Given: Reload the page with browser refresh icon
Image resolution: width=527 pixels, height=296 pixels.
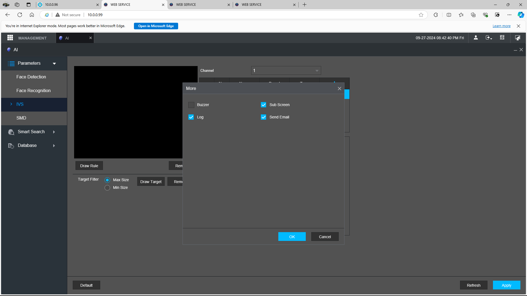Looking at the screenshot, I should [x=20, y=15].
